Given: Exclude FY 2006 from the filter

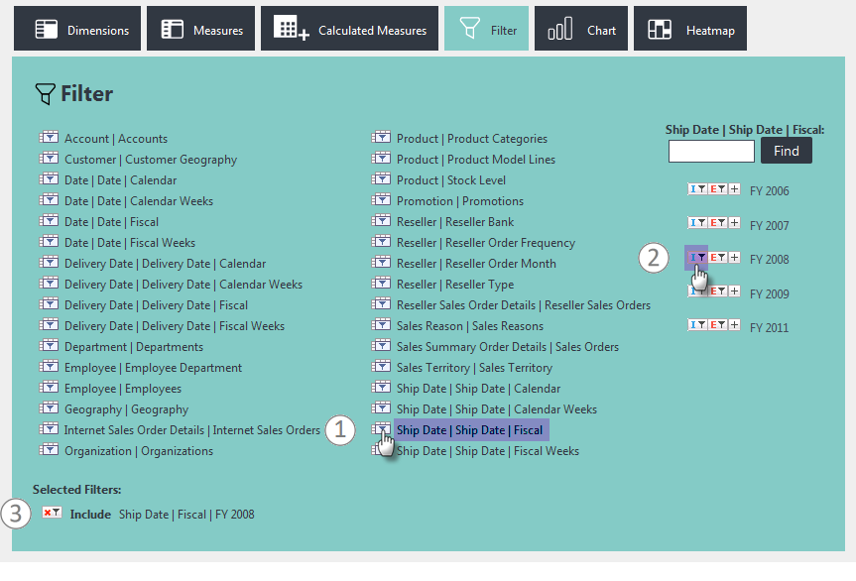Looking at the screenshot, I should (717, 189).
